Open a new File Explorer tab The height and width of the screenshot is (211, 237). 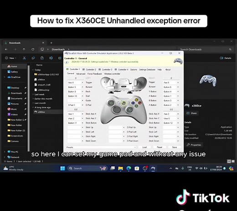pos(51,43)
